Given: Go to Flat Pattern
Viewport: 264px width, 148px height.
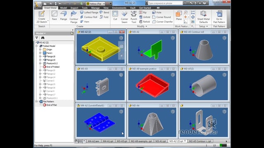Looking at the screenshot, I should pos(219,17).
